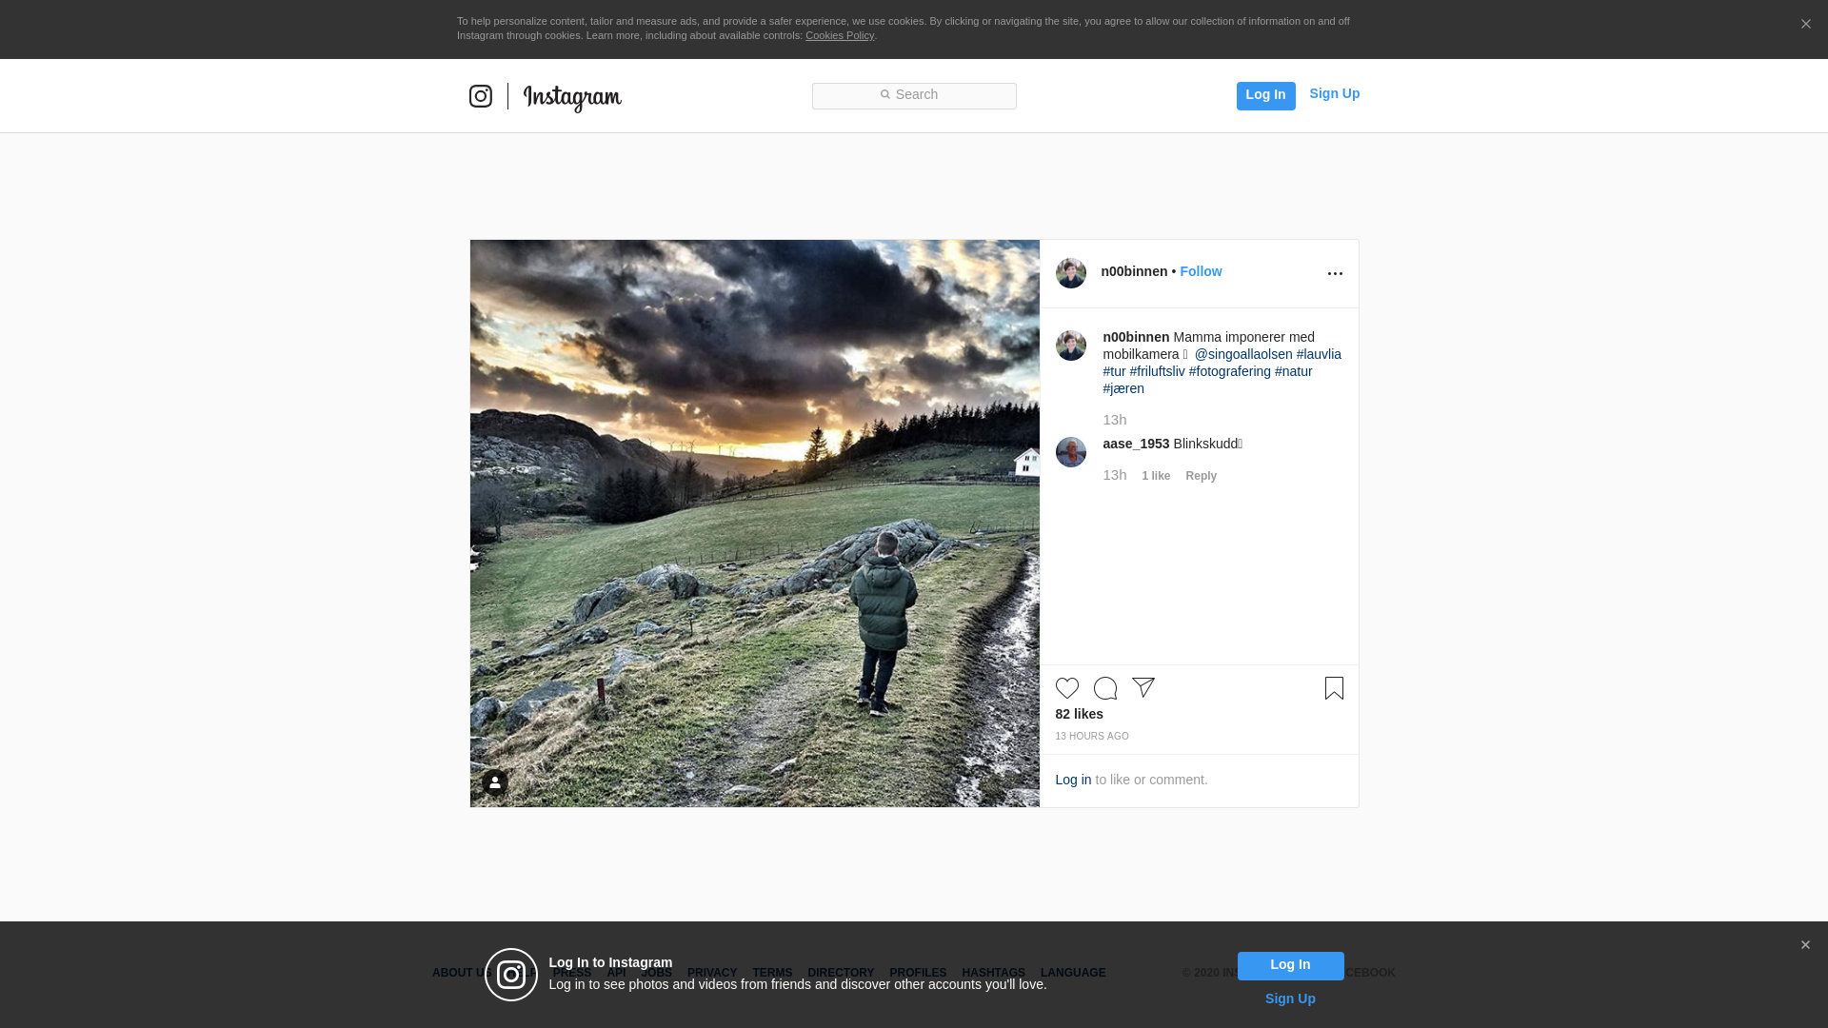Viewport: 1828px width, 1028px height.
Task: Open the aase_1953 username link
Action: (x=1136, y=444)
